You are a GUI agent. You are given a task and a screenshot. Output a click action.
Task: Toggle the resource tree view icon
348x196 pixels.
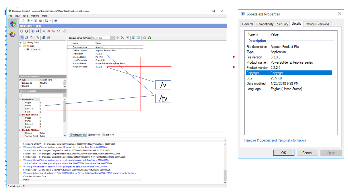click(22, 38)
